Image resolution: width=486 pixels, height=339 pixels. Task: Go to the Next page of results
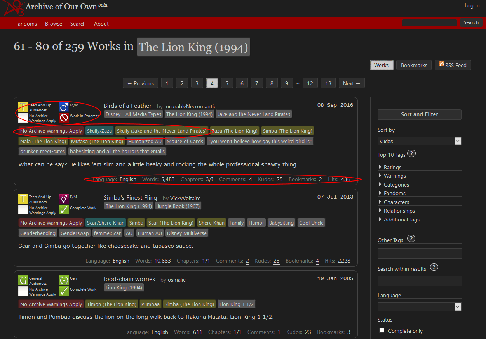(x=352, y=83)
